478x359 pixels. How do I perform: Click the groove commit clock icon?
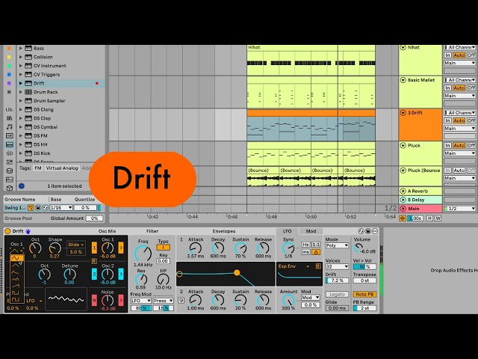(x=46, y=208)
